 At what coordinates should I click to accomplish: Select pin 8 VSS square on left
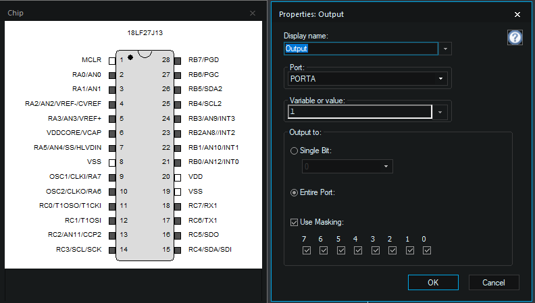click(x=112, y=163)
